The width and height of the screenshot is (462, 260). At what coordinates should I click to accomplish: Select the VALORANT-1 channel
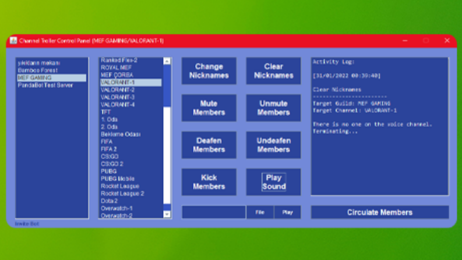click(131, 82)
